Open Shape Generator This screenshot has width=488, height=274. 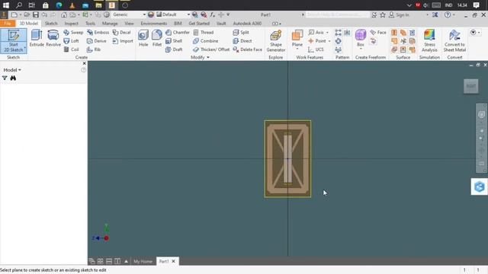tap(276, 40)
